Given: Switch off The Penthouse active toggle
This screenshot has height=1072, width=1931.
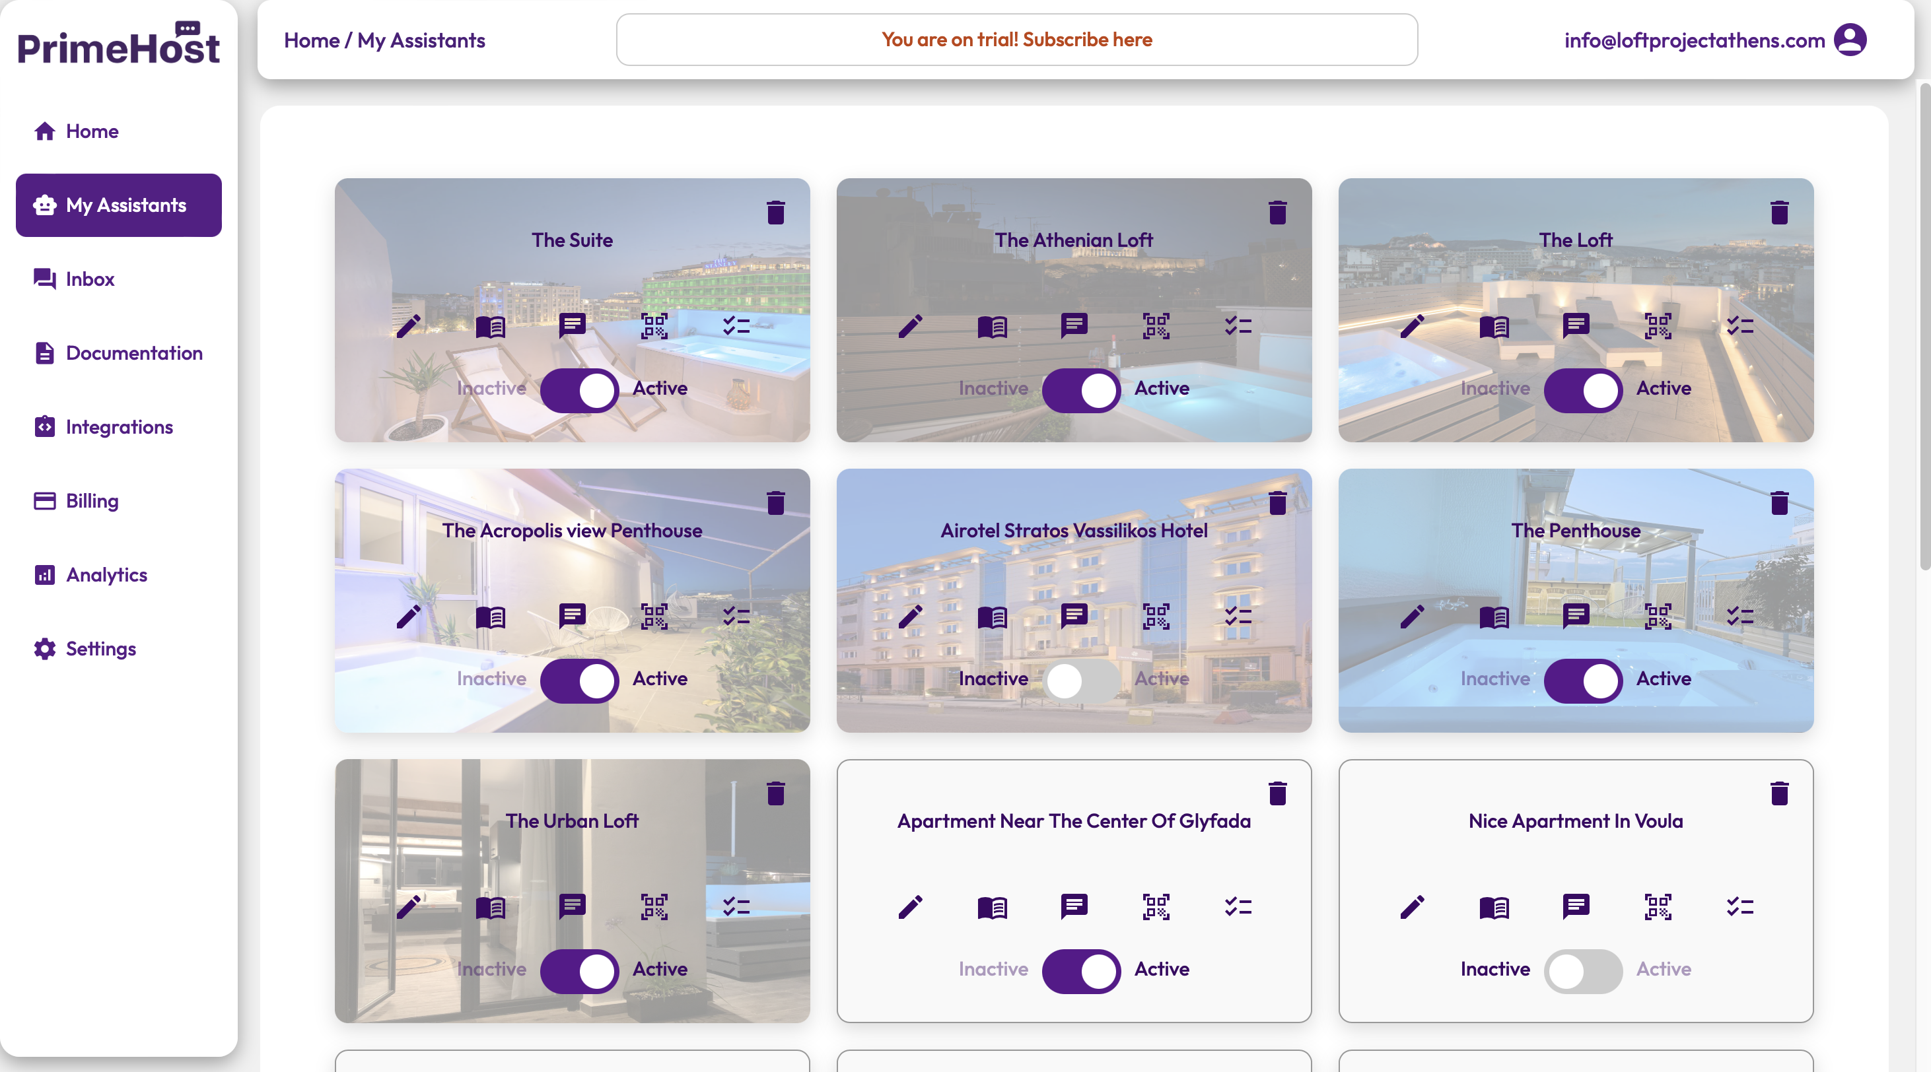Looking at the screenshot, I should [1582, 680].
